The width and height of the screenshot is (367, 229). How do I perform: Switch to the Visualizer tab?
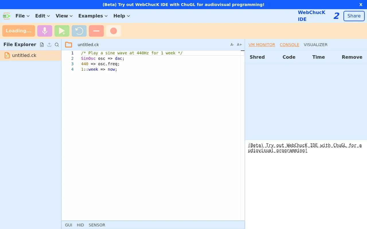tap(315, 45)
